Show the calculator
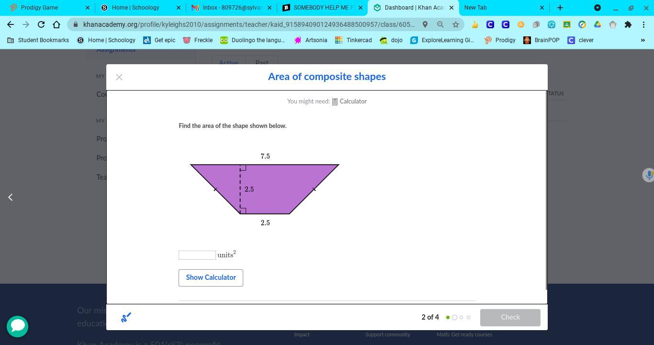Image resolution: width=654 pixels, height=345 pixels. (211, 278)
